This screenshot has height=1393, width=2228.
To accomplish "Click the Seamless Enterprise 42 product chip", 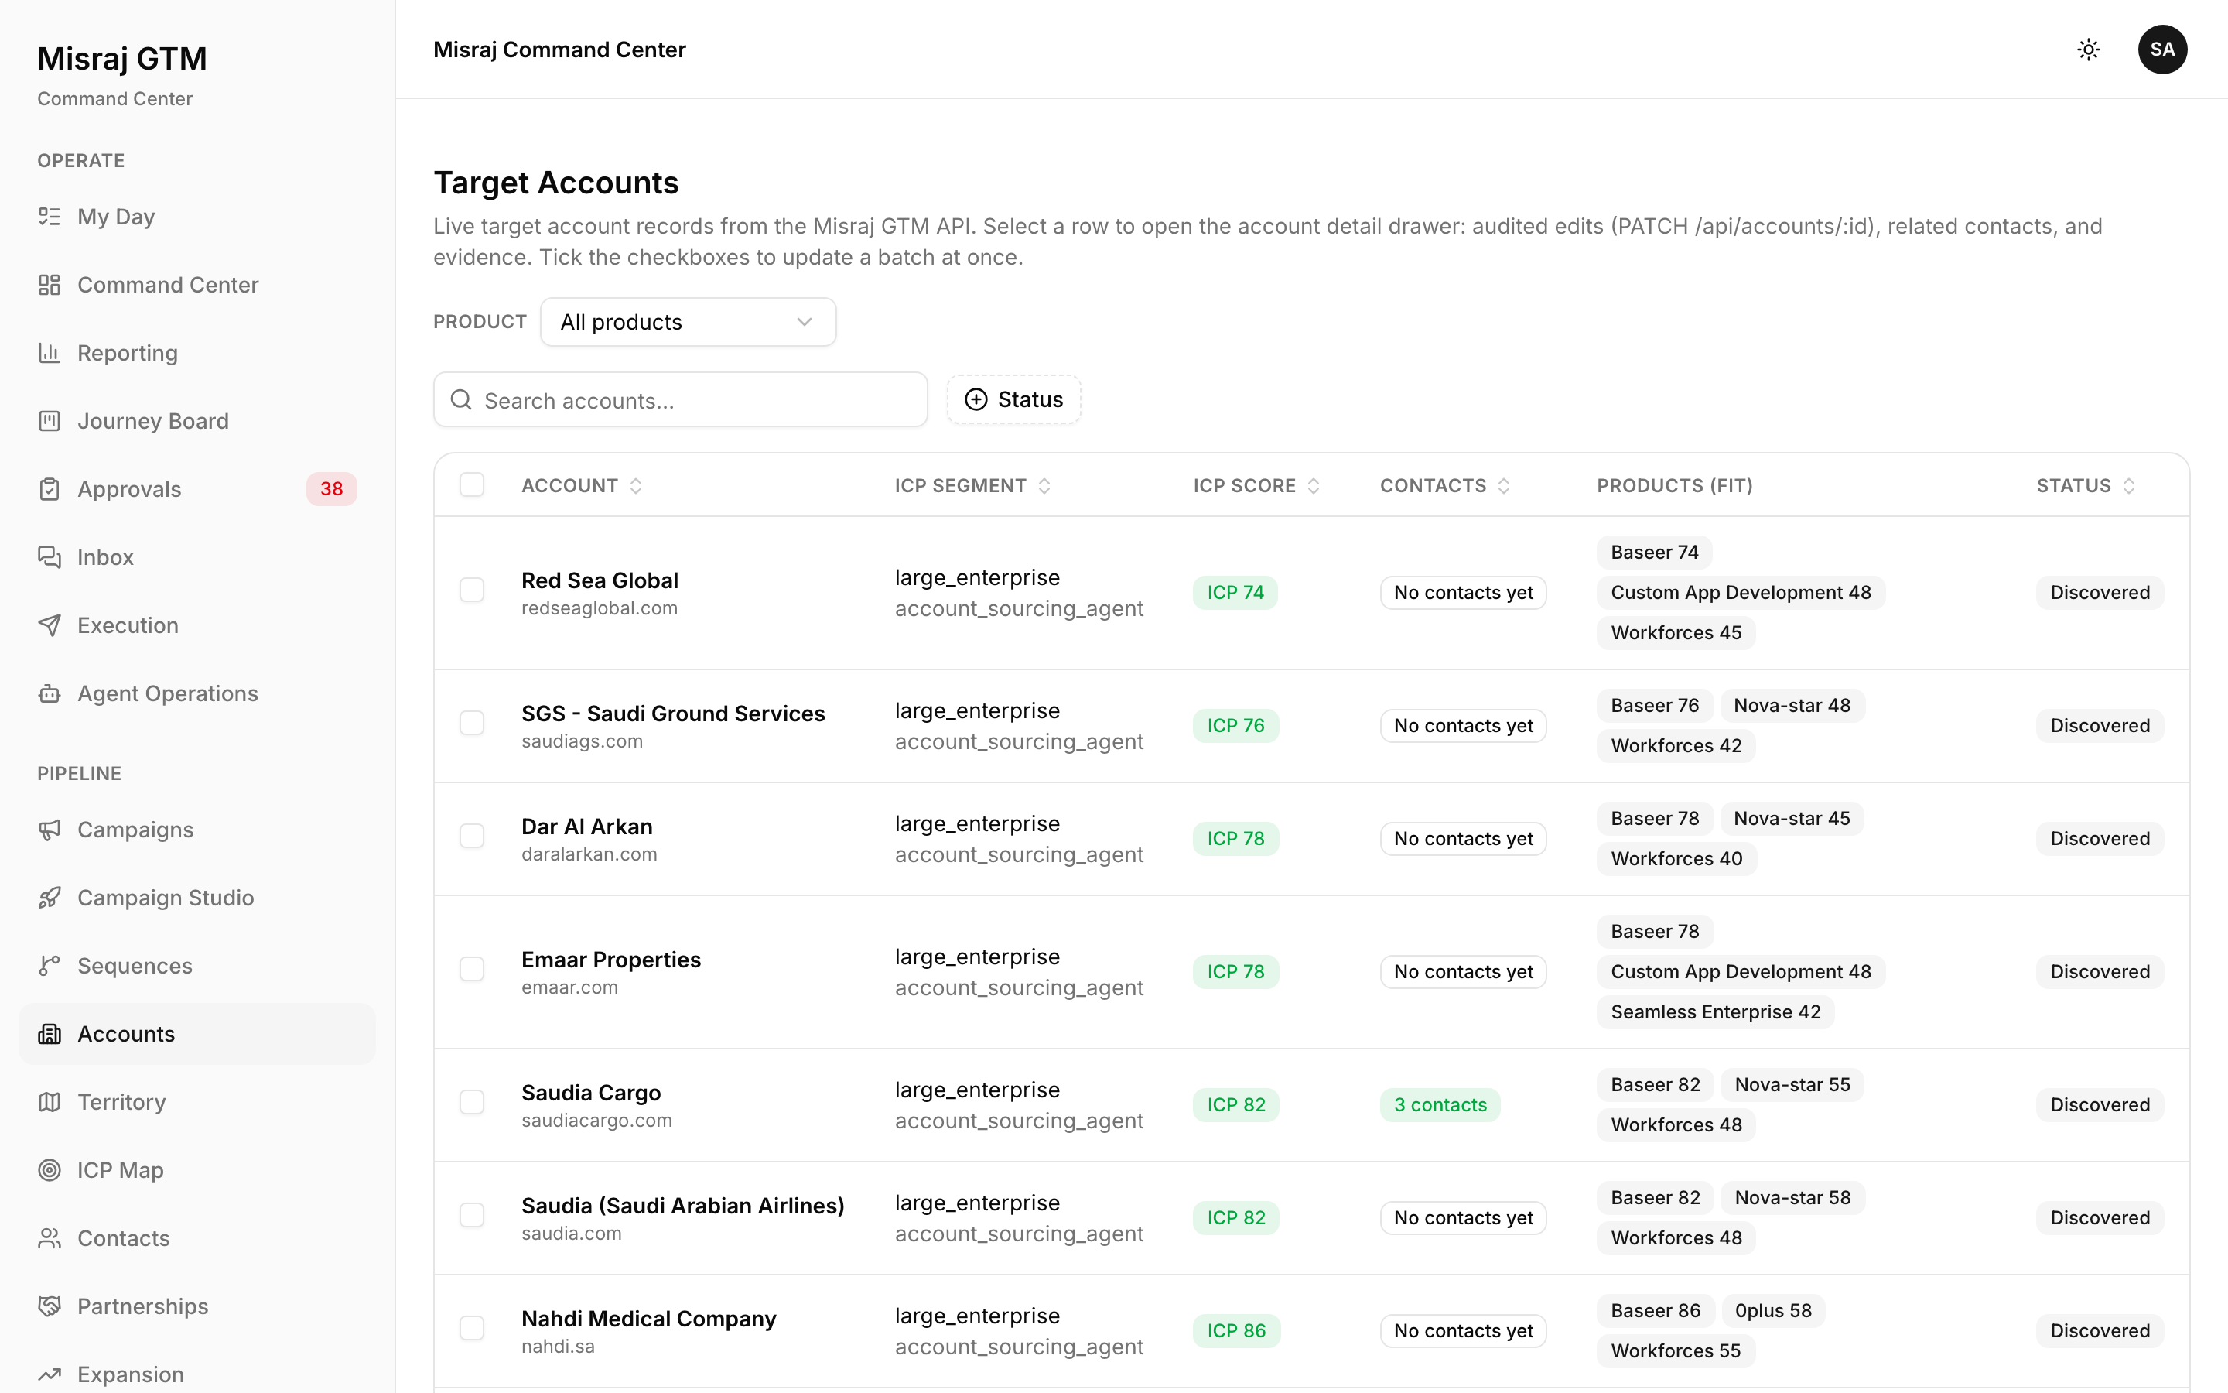I will (x=1715, y=1011).
